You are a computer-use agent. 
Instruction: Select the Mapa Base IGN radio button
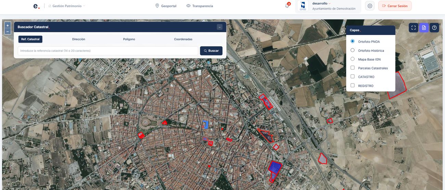(x=353, y=59)
